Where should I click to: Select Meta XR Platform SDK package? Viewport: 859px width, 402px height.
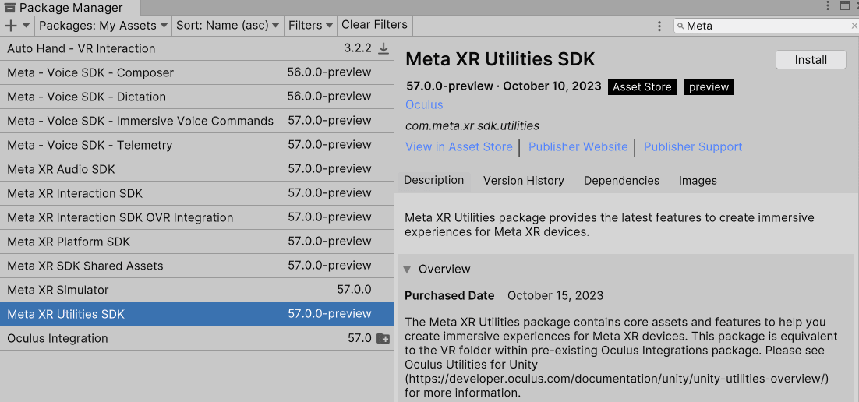[196, 241]
